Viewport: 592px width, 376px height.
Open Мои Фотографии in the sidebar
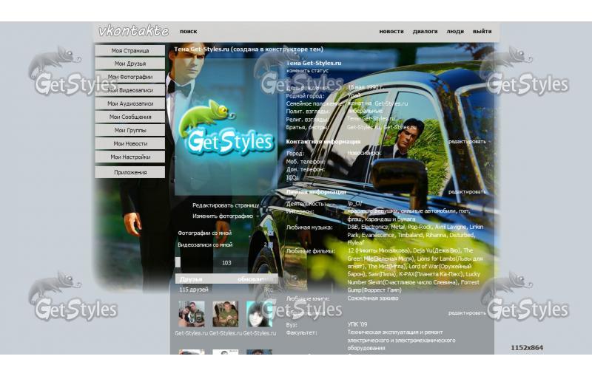pos(130,77)
